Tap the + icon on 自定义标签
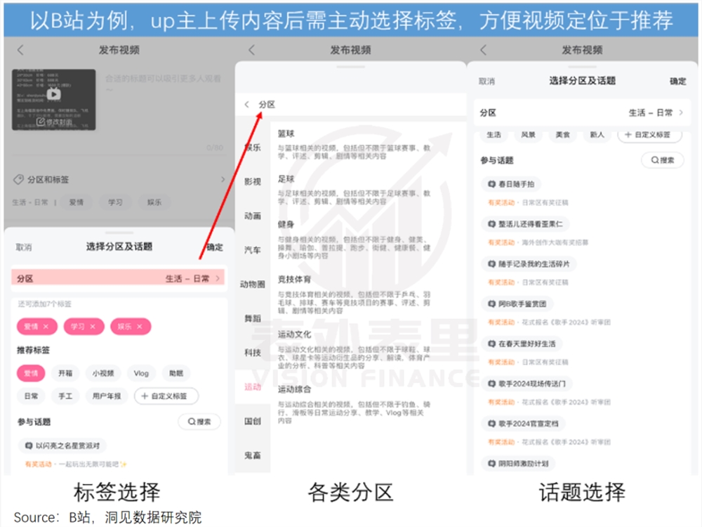702x527 pixels. (x=143, y=396)
